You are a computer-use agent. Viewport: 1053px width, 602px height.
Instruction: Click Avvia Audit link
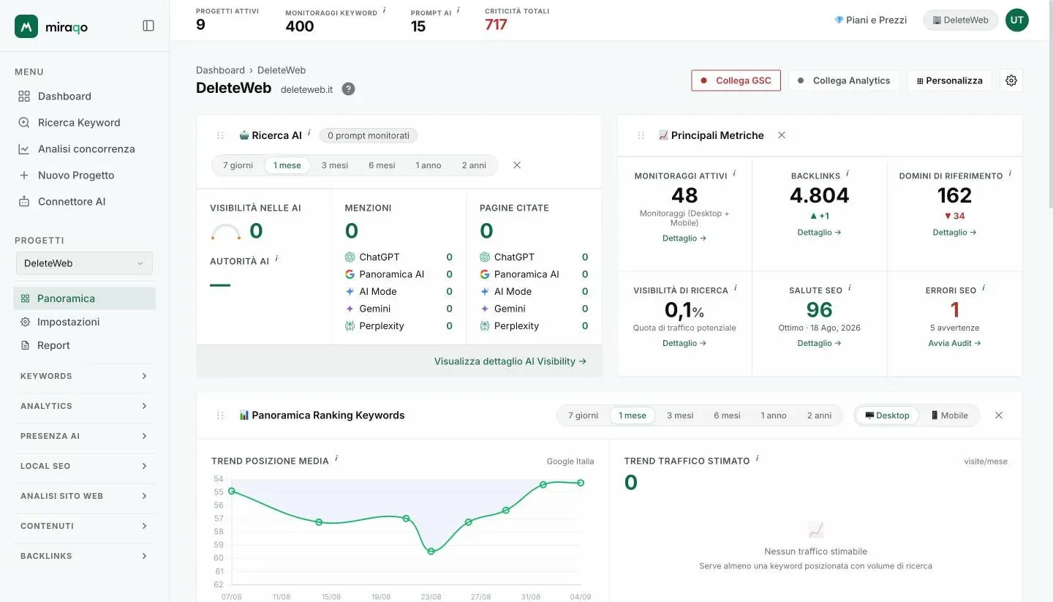click(954, 343)
